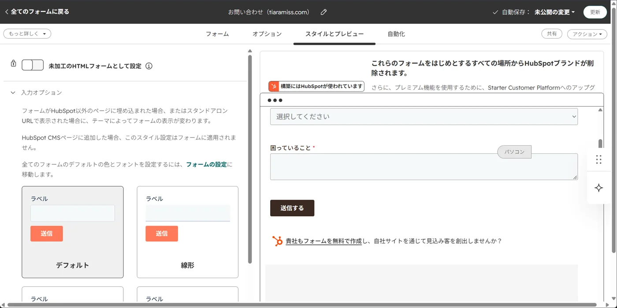Click the HubSpot branding badge
This screenshot has height=308, width=617.
[x=316, y=86]
